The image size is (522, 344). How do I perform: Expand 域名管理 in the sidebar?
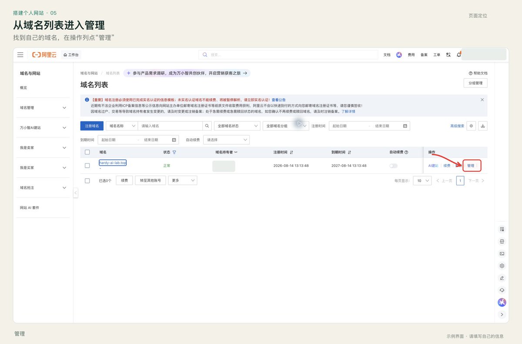pos(43,108)
